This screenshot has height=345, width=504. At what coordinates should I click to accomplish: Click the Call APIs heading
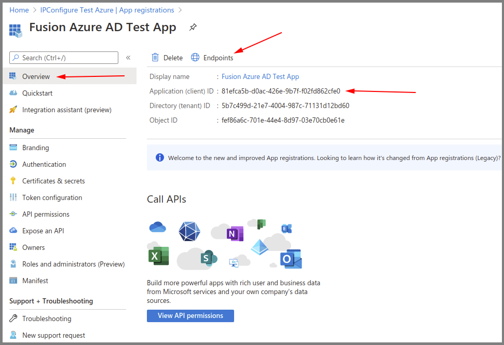tap(167, 199)
